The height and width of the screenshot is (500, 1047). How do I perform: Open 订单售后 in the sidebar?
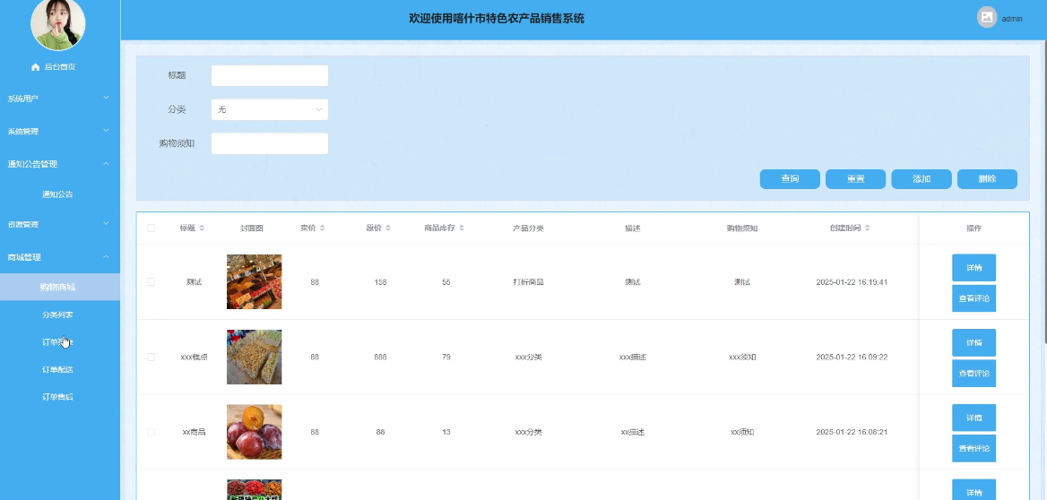57,397
